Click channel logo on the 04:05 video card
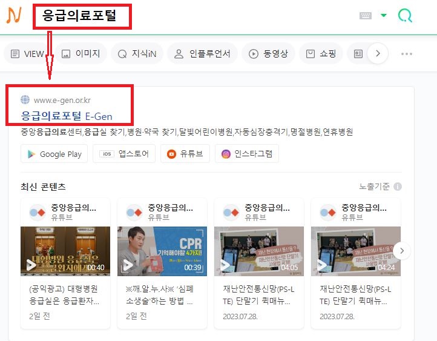 tap(231, 213)
